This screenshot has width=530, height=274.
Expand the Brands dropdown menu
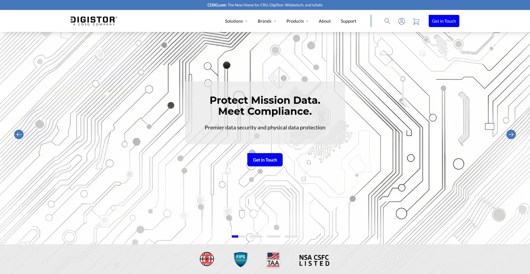(267, 21)
